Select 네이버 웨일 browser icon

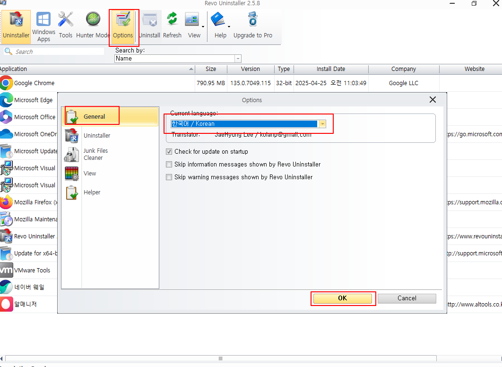[x=7, y=287]
